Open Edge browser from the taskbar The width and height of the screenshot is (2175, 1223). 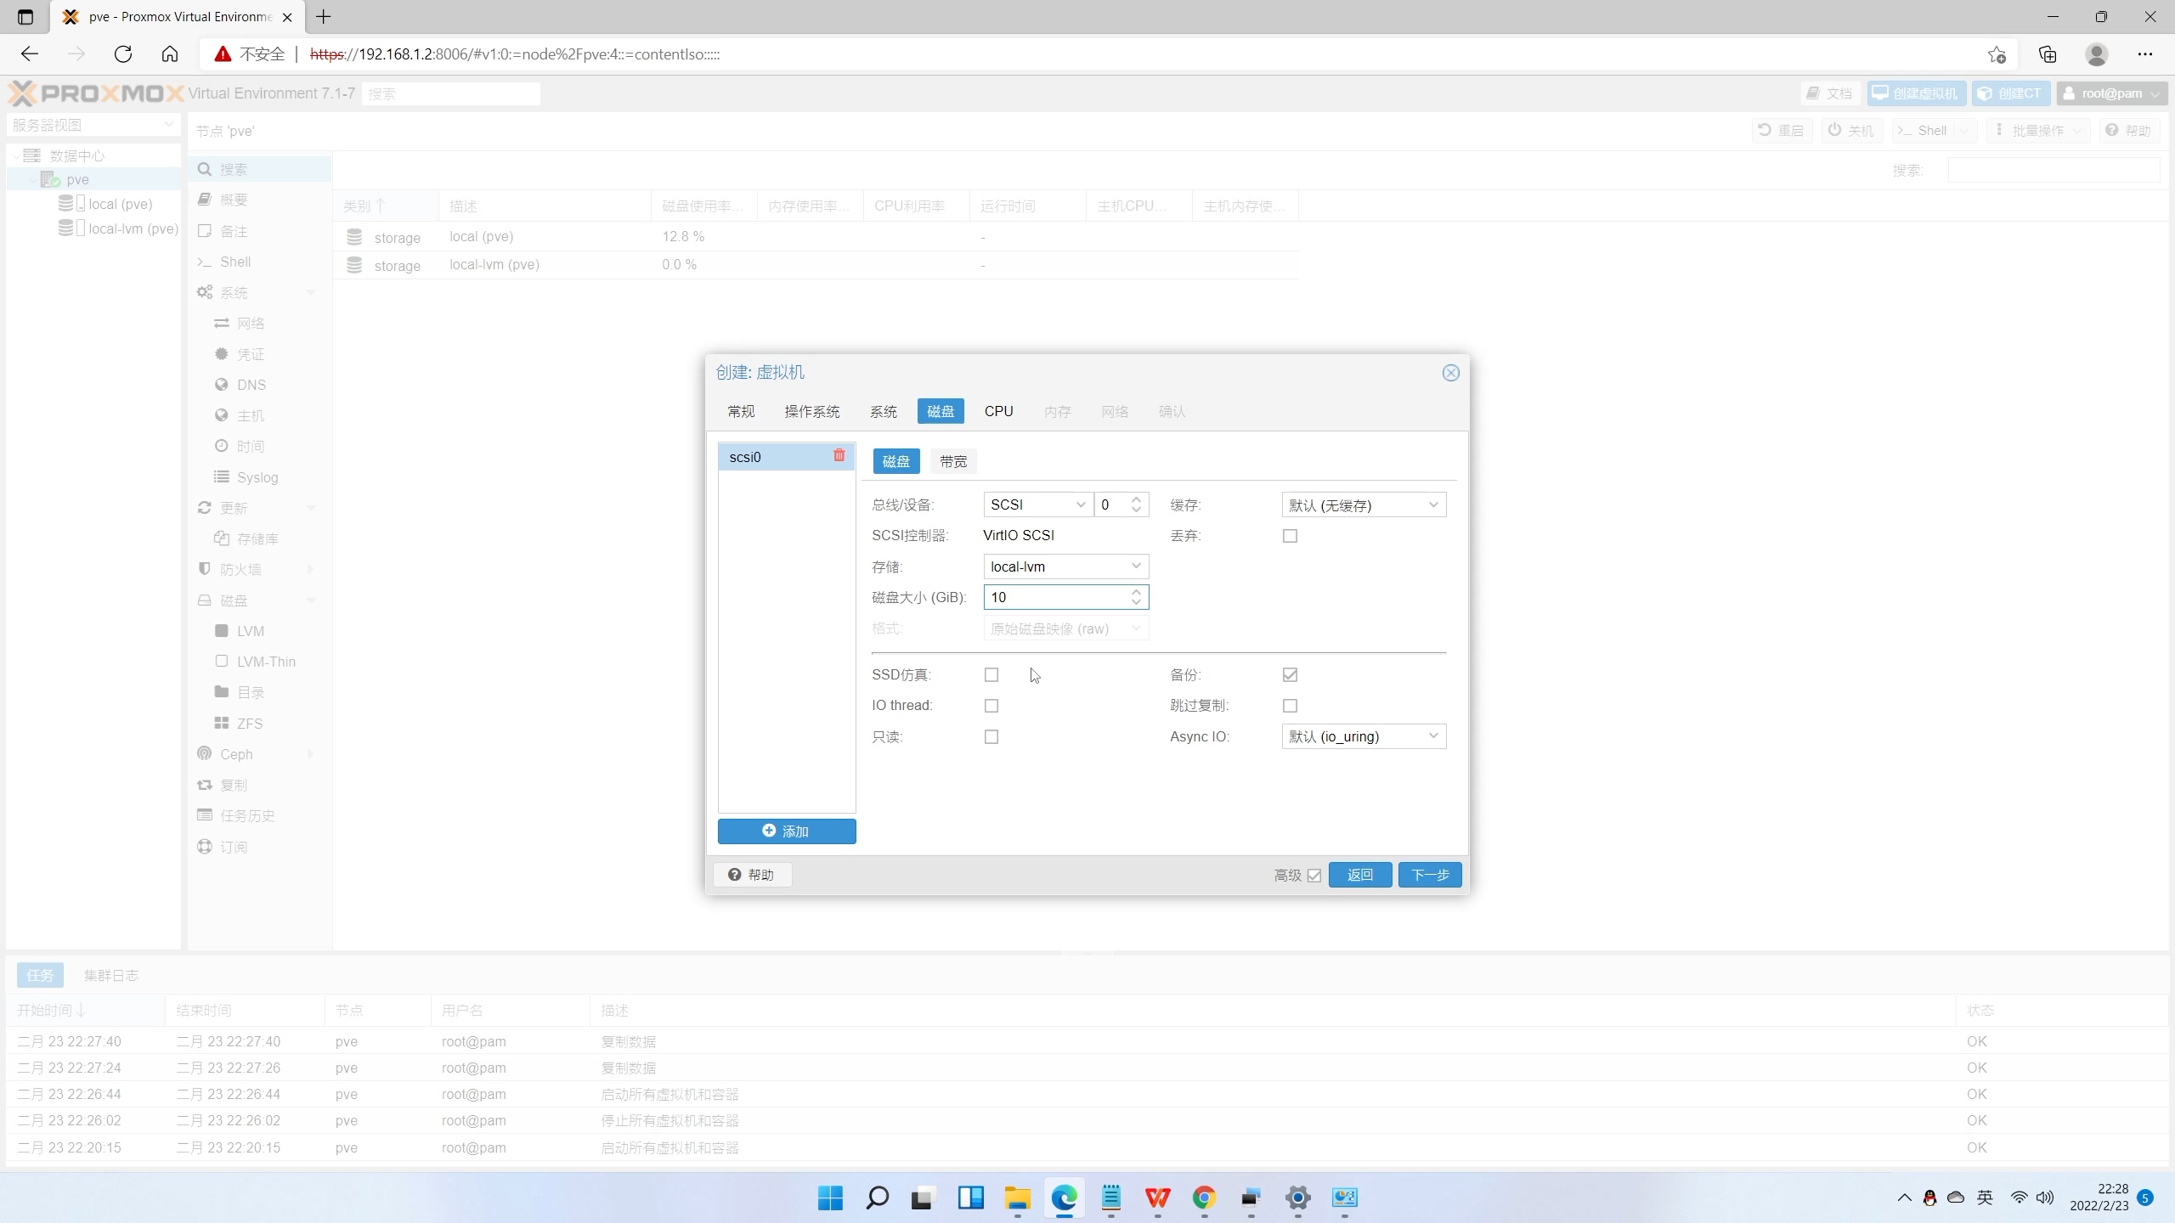point(1064,1198)
